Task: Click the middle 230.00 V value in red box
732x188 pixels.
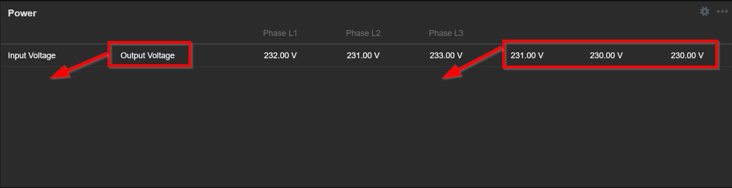Action: pos(606,56)
